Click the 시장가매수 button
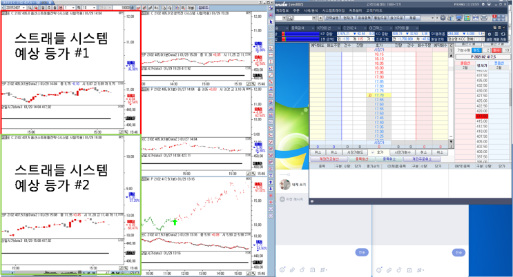The image size is (513, 277). click(403, 152)
